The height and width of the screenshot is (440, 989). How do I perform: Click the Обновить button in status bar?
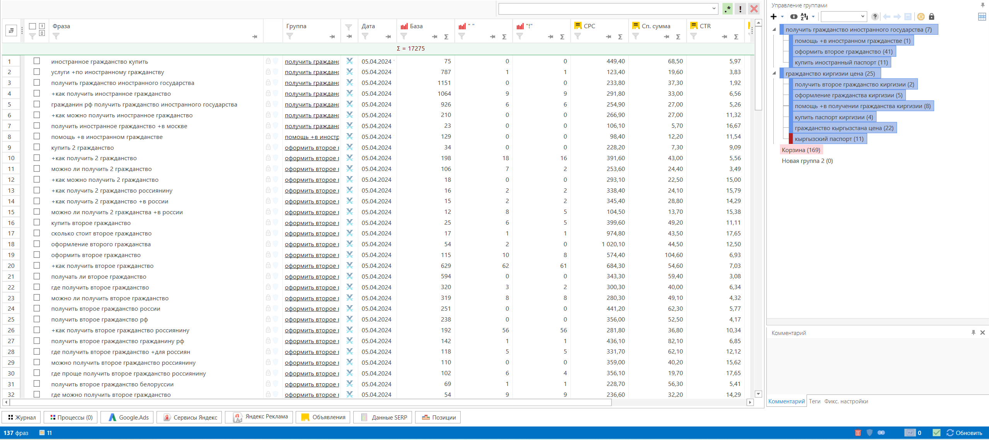pyautogui.click(x=964, y=433)
